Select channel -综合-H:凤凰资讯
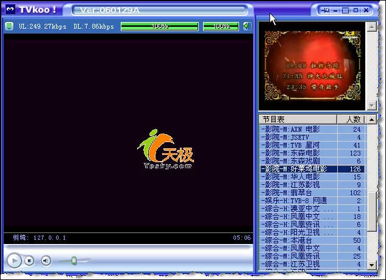386x280 pixels. (x=312, y=224)
